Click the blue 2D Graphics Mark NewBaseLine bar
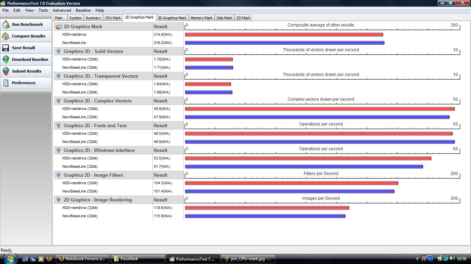The width and height of the screenshot is (471, 264). (x=284, y=43)
